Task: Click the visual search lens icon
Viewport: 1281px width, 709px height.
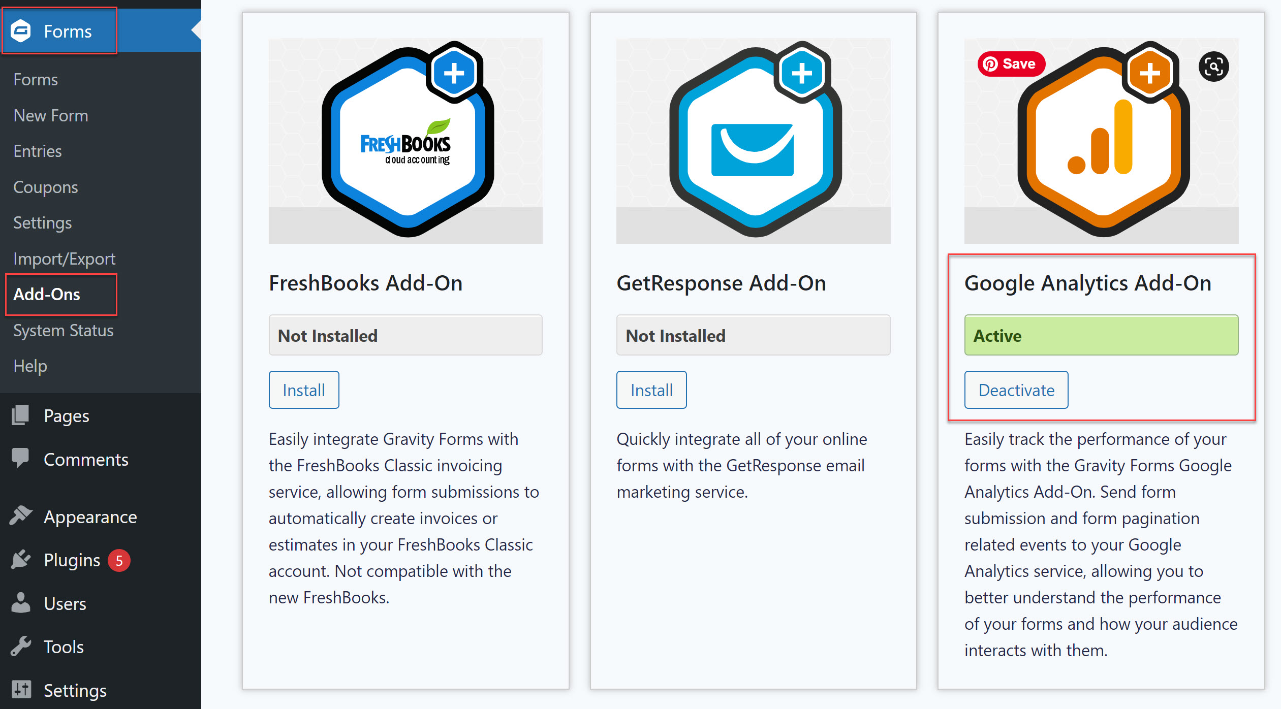Action: 1213,66
